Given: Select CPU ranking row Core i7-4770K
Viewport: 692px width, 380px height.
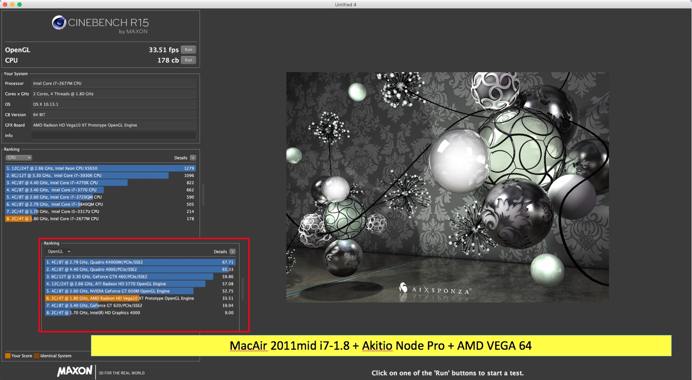Looking at the screenshot, I should [100, 183].
